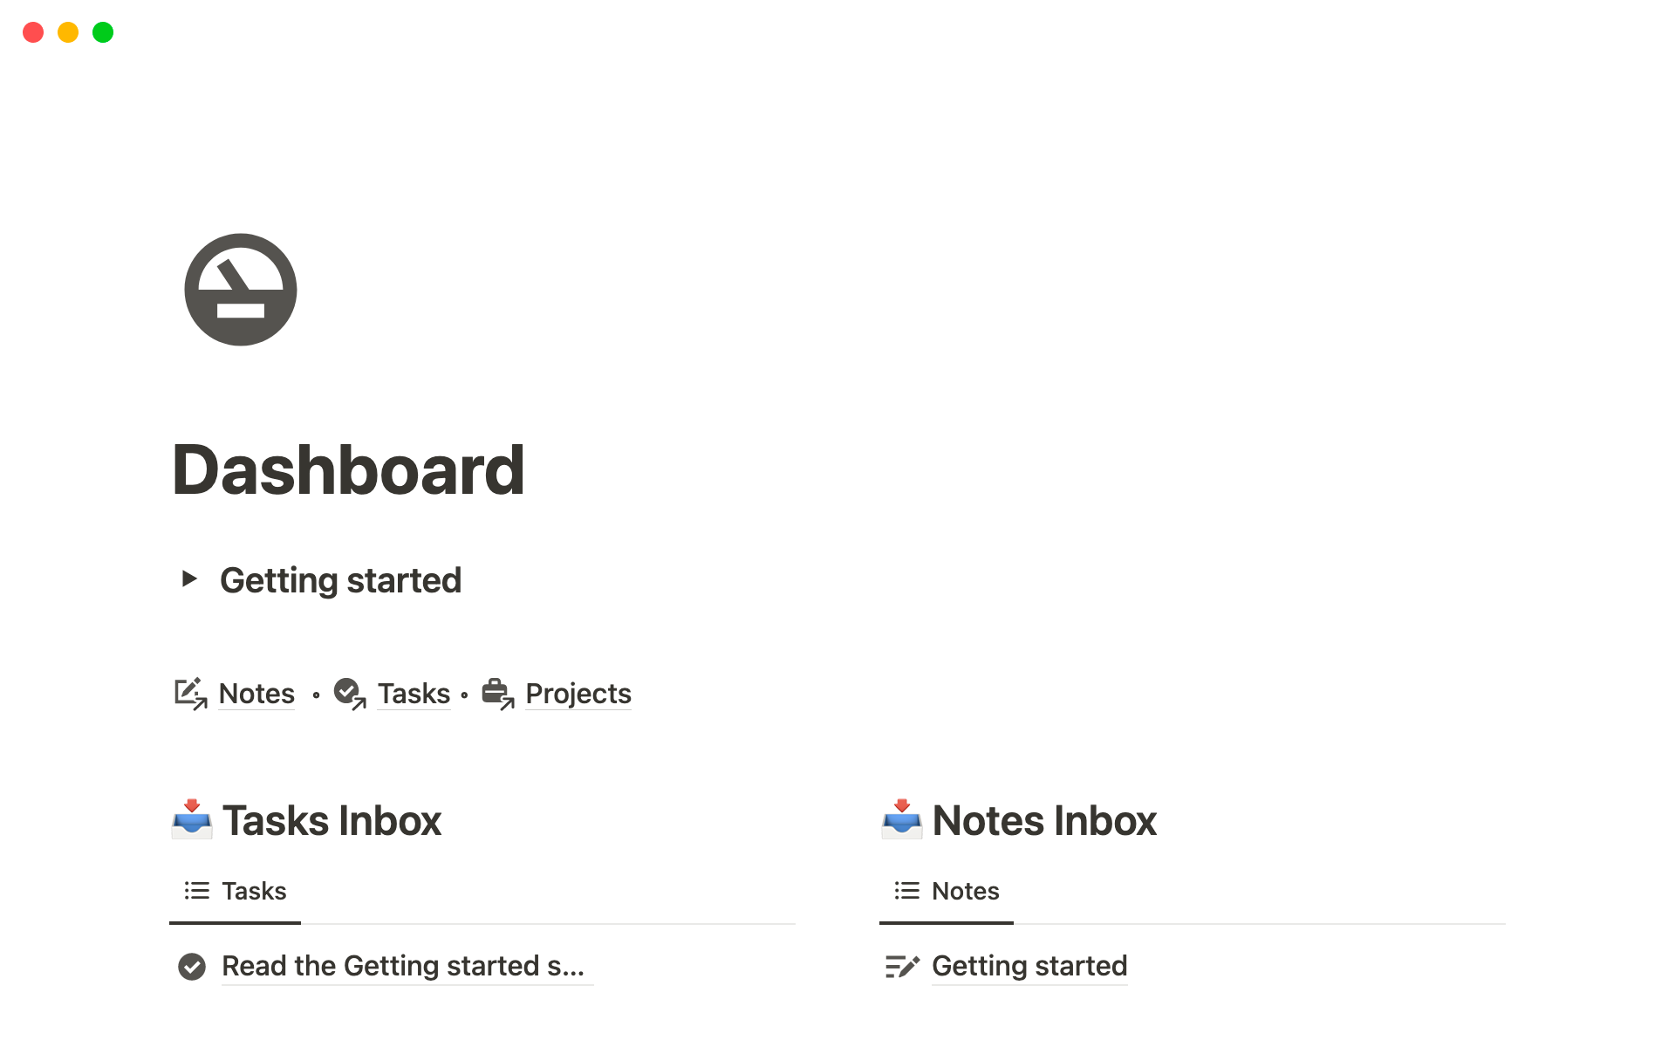Expand the Getting started toggle
Image resolution: width=1675 pixels, height=1047 pixels.
[189, 578]
